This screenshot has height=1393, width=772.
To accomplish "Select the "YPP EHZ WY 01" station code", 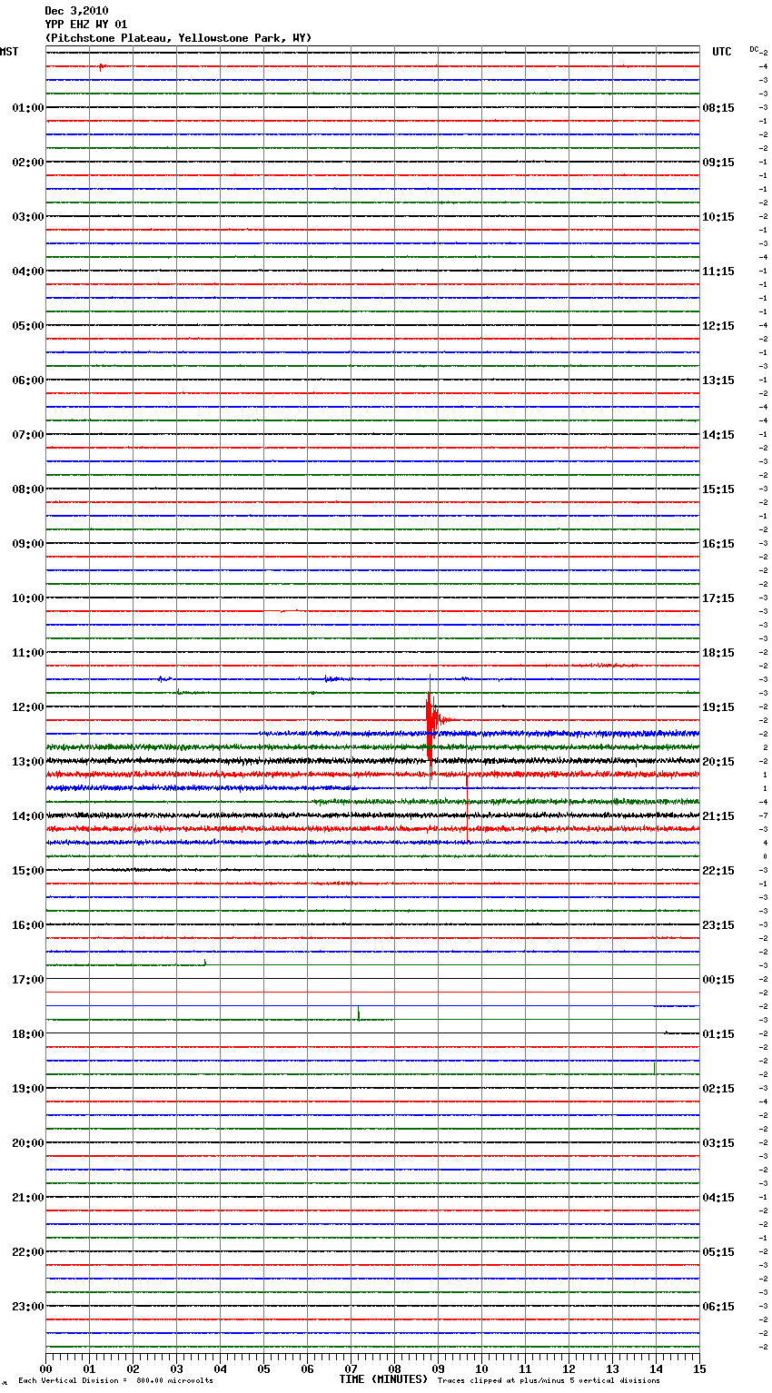I will [x=86, y=25].
